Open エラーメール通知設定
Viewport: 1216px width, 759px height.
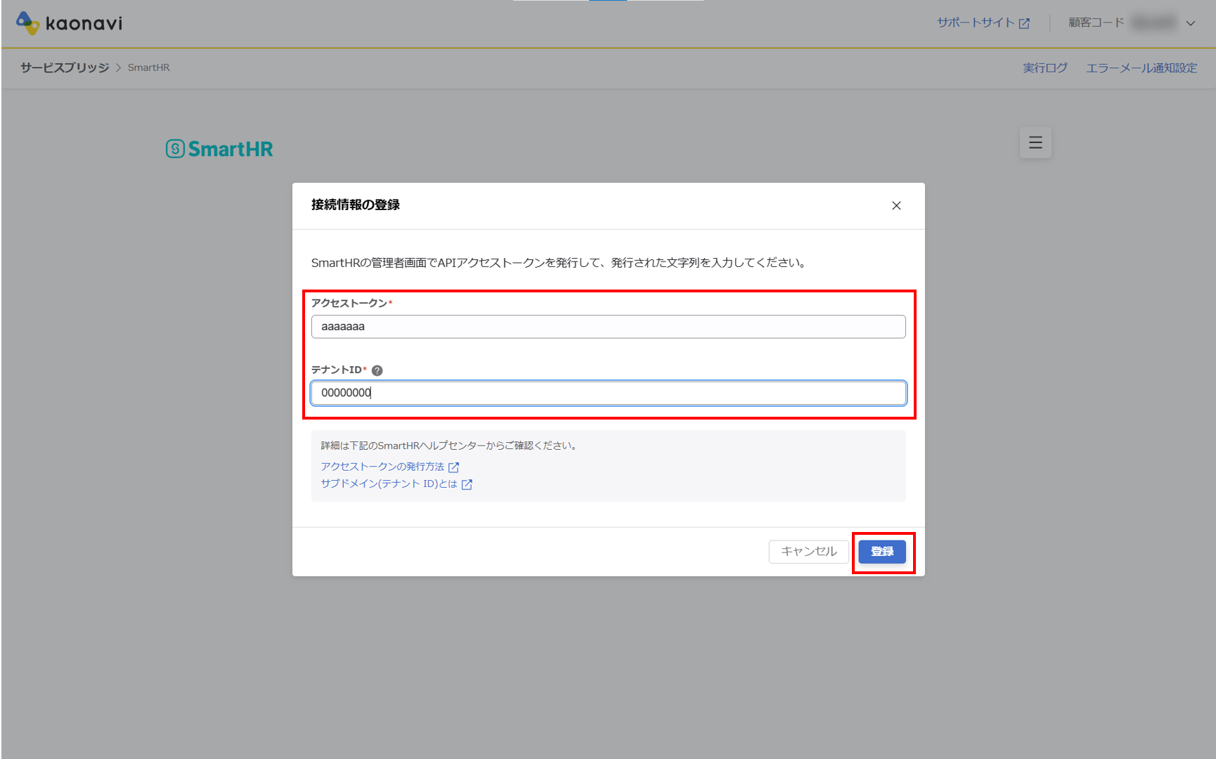coord(1141,67)
